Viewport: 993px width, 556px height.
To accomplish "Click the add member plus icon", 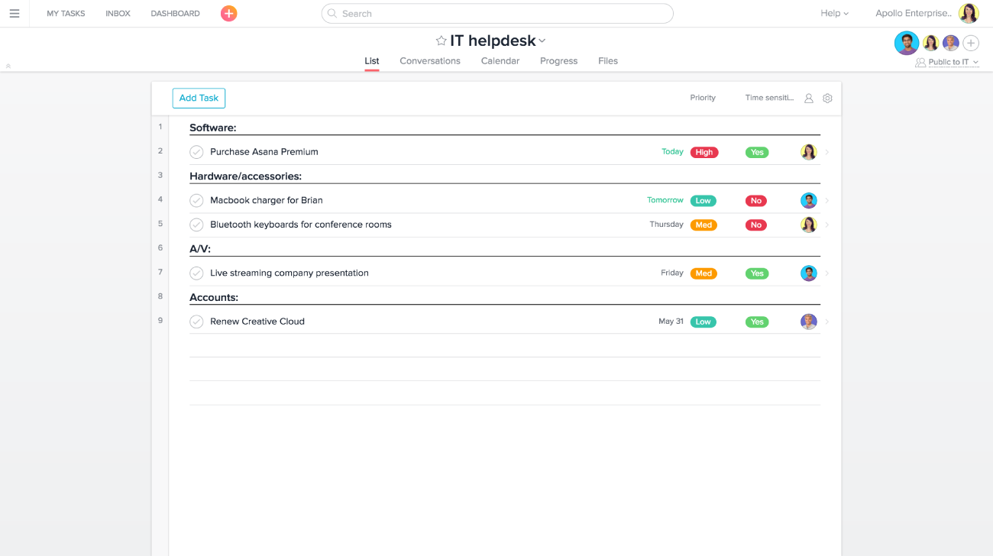I will pos(971,44).
